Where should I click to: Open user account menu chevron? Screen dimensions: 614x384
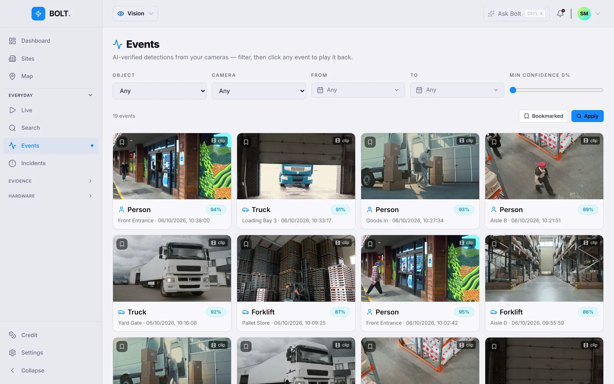(x=597, y=13)
